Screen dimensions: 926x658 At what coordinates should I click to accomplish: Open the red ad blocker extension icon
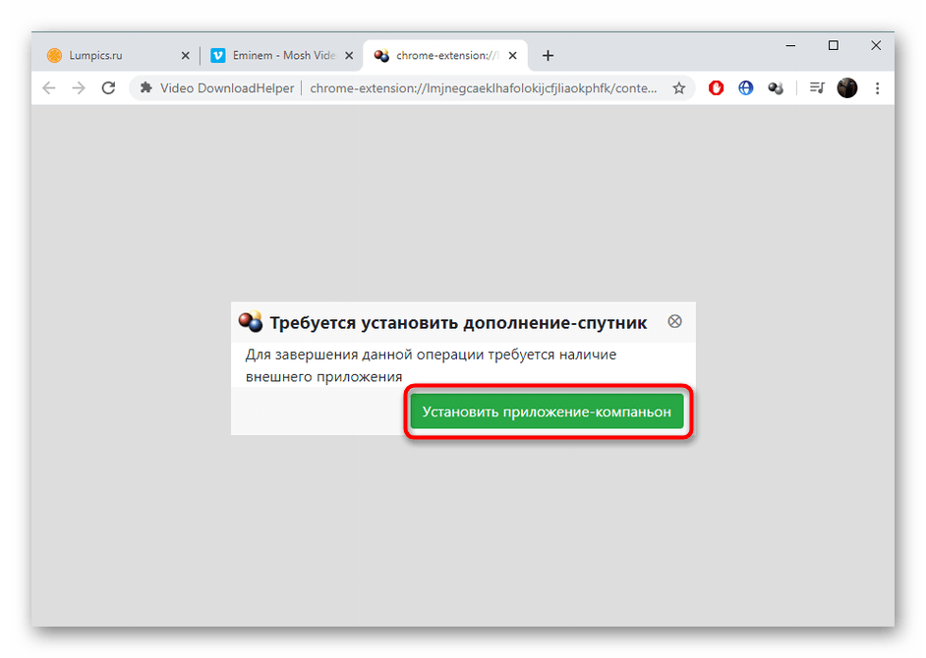(716, 88)
